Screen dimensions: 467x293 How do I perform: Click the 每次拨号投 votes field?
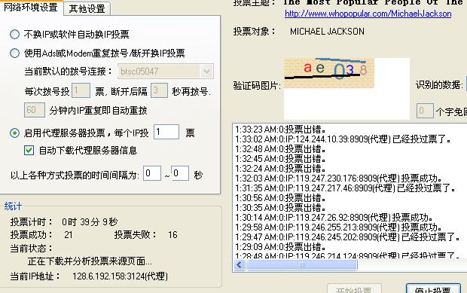coord(81,91)
